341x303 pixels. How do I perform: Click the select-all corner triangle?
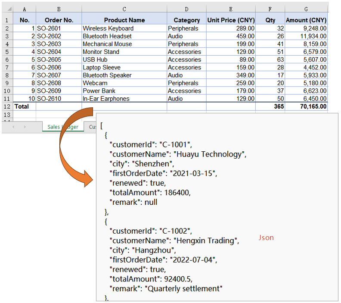click(9, 9)
